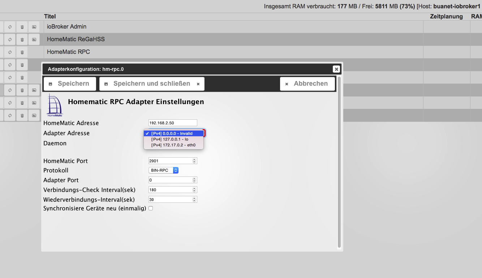Open image icon in HomeMatic ReGaHSS row
The image size is (482, 278).
(34, 39)
